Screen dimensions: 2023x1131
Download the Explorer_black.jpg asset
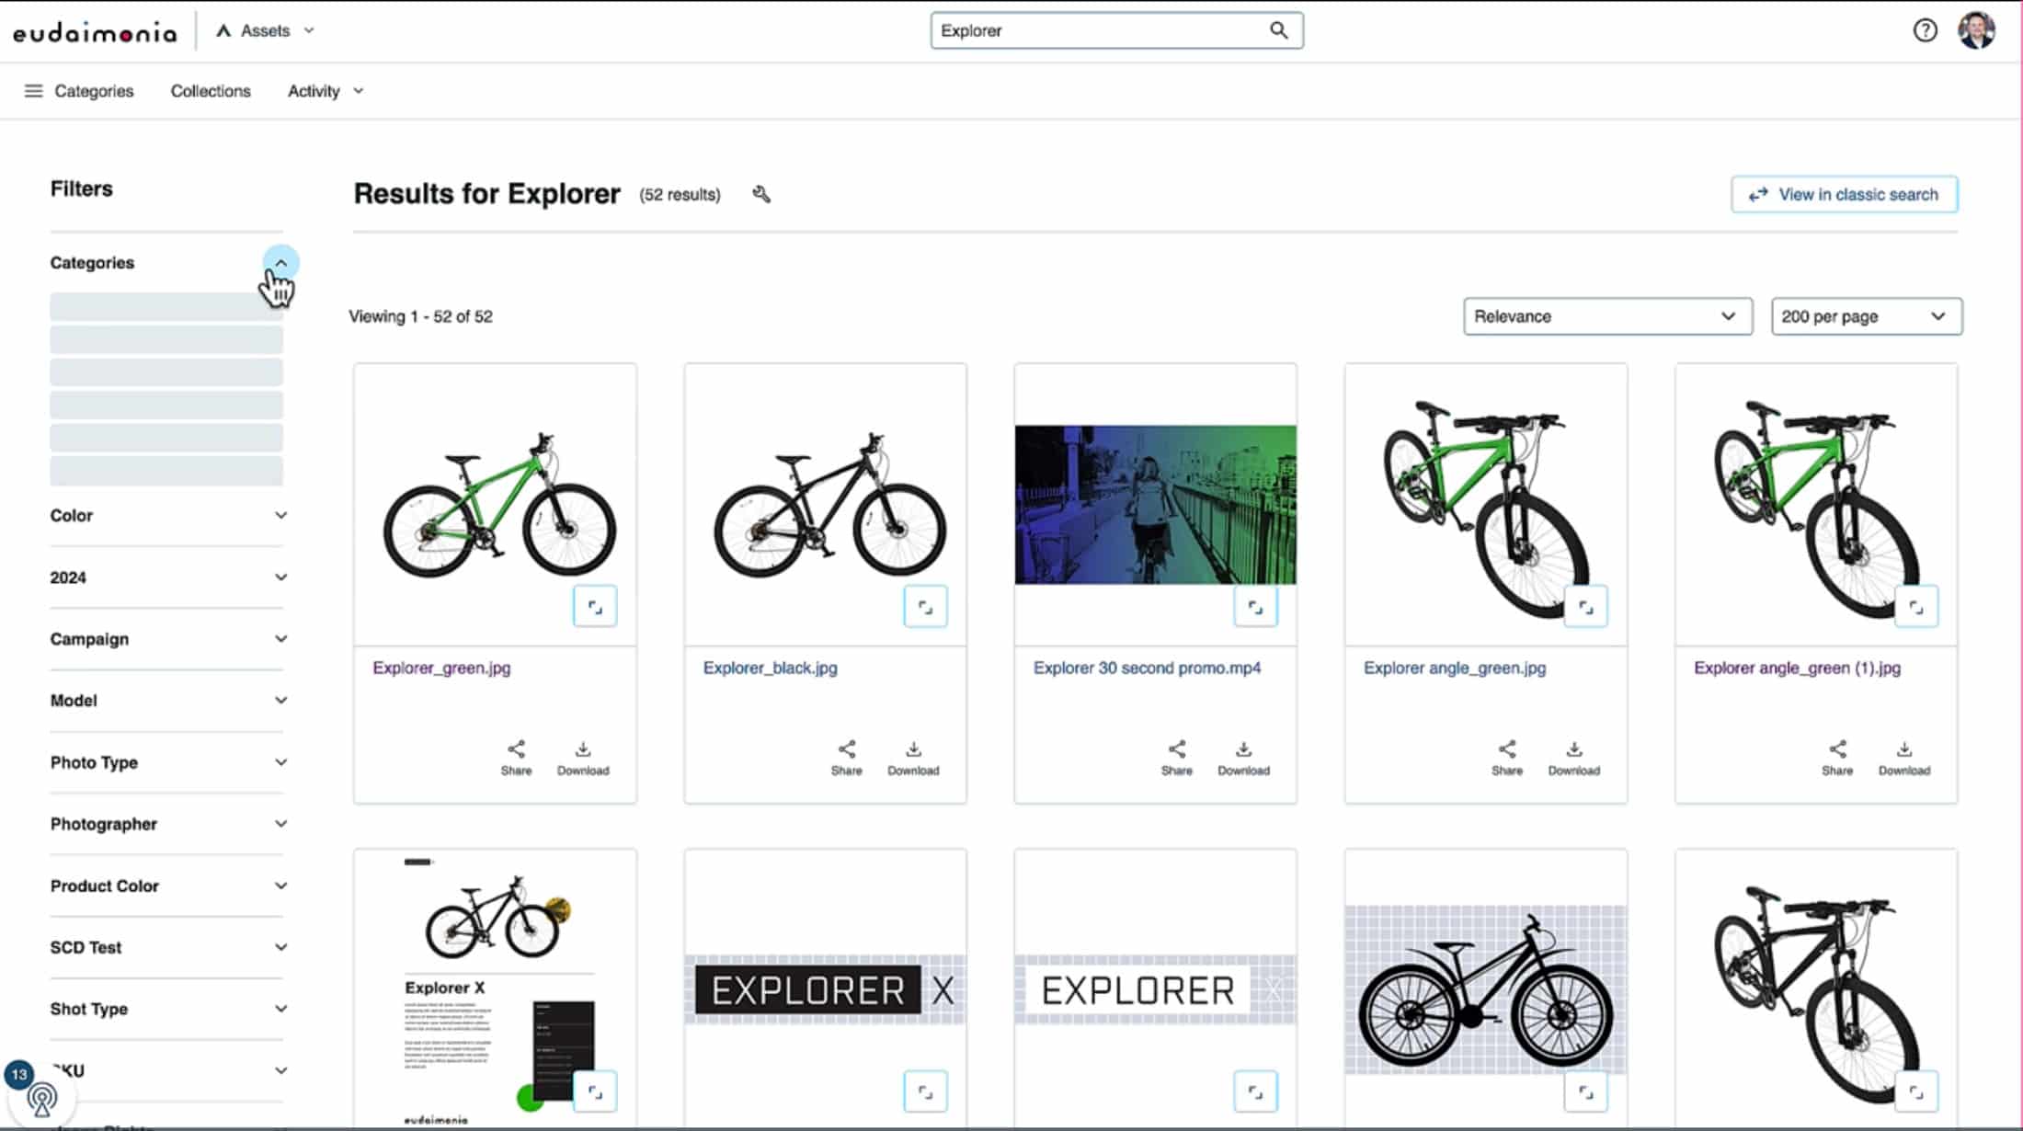tap(912, 758)
